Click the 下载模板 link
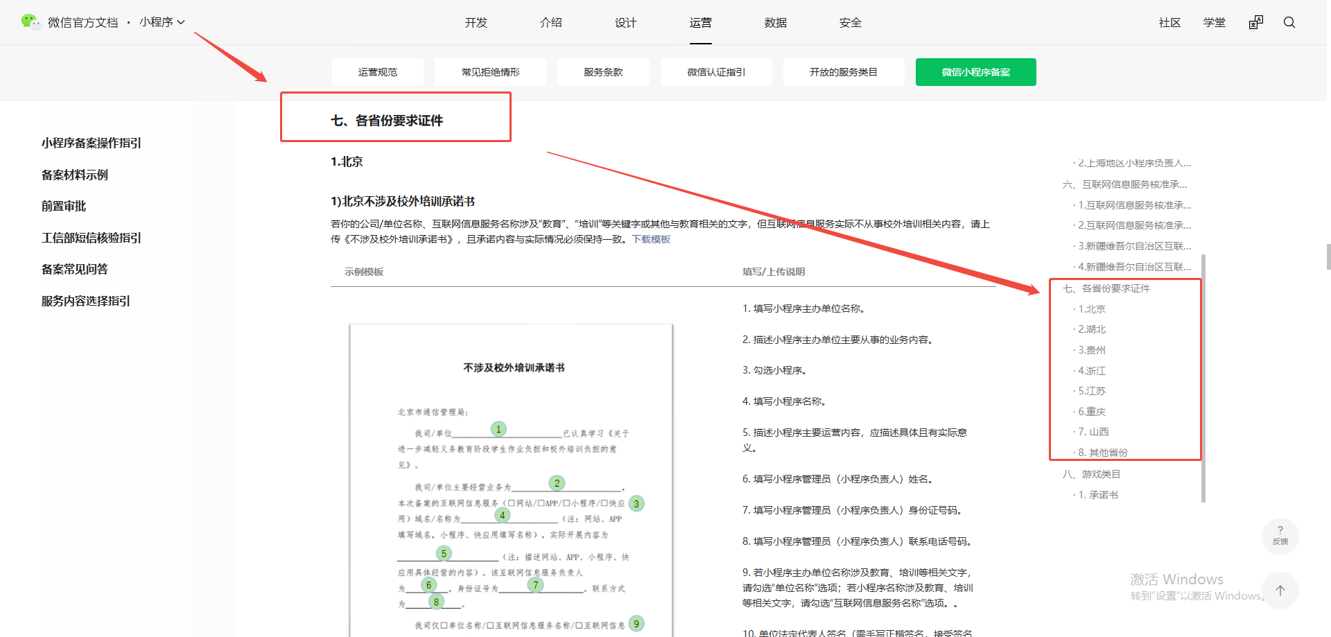The width and height of the screenshot is (1331, 637). coord(651,239)
